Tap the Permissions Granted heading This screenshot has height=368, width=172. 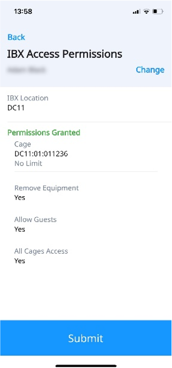[x=44, y=133]
